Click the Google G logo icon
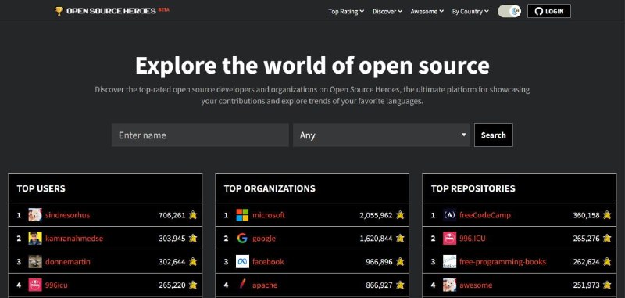Viewport: 625px width, 298px height. [x=242, y=238]
